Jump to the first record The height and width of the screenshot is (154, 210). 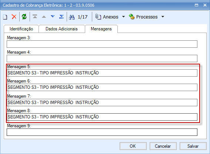point(35,17)
